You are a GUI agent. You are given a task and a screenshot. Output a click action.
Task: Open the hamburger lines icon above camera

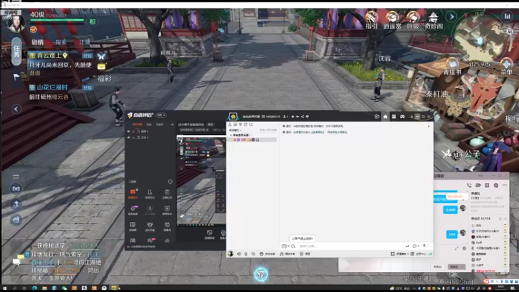pos(16,176)
